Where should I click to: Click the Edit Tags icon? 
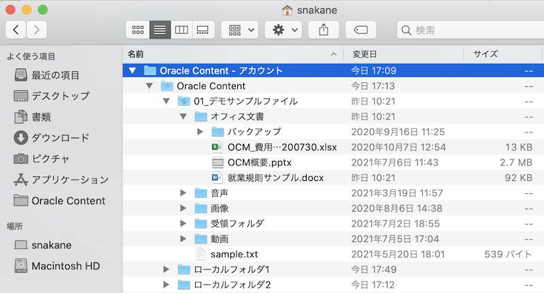tap(360, 30)
